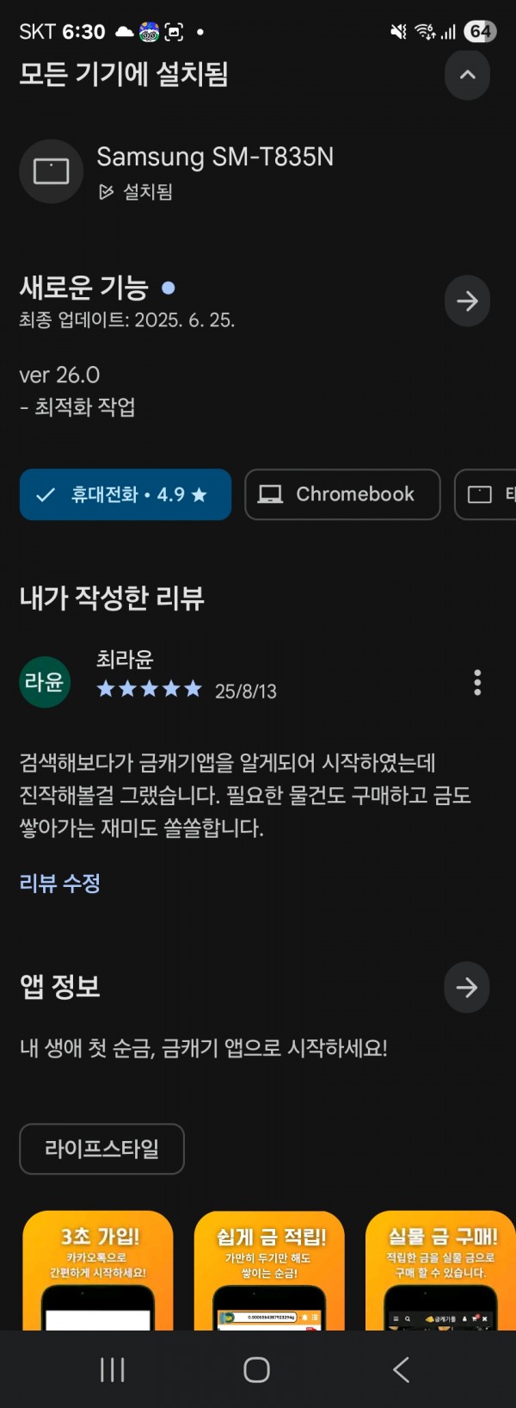Viewport: 516px width, 1408px height.
Task: Open the 리뷰 수정 link
Action: 60,883
